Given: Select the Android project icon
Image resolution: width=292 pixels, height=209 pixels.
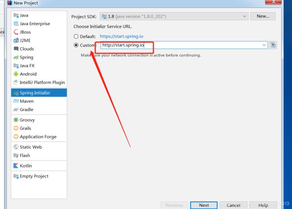Looking at the screenshot, I should pos(16,74).
